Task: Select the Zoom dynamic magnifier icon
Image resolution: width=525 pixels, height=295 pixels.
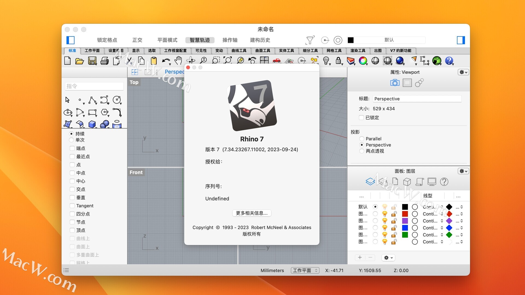Action: (203, 61)
